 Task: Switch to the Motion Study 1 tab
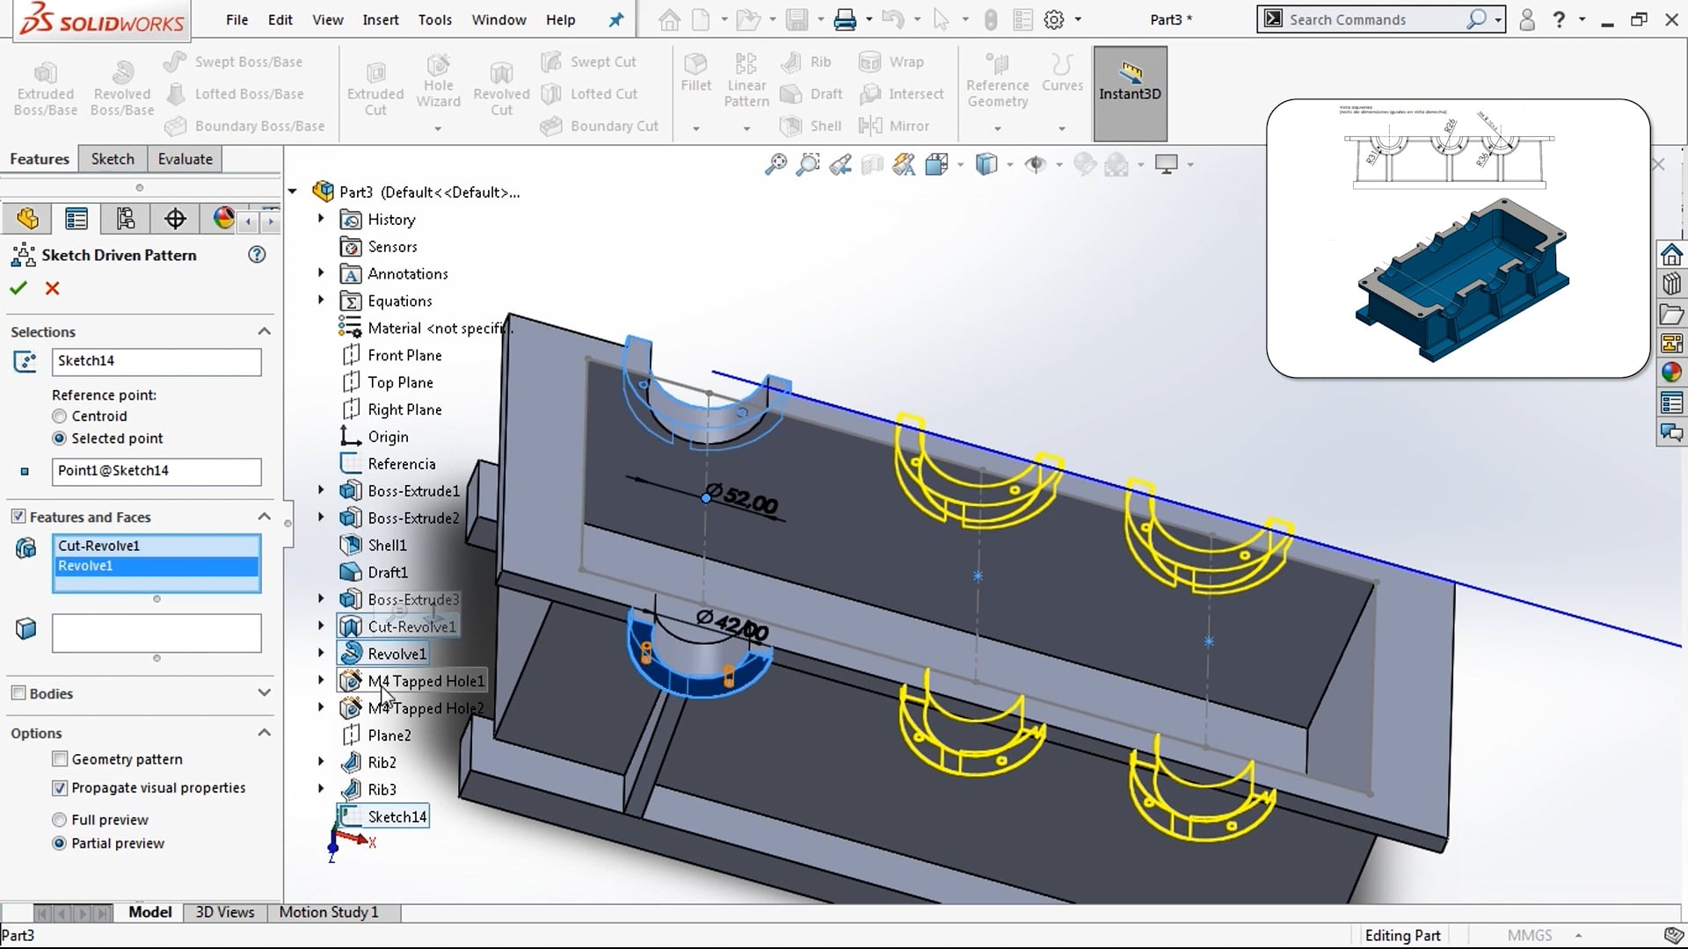[x=327, y=912]
